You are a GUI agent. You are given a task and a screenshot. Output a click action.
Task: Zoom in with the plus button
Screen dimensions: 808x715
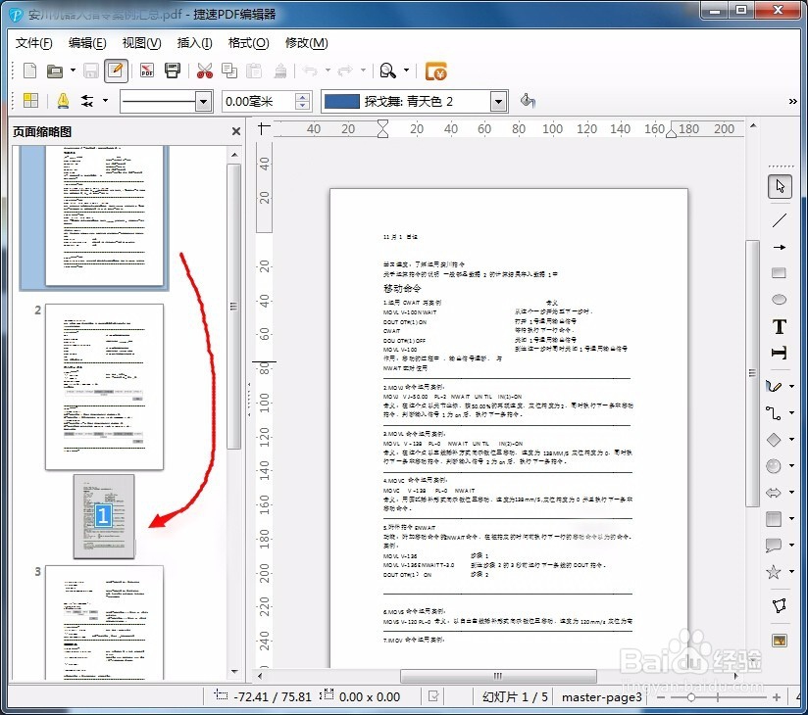[x=777, y=697]
